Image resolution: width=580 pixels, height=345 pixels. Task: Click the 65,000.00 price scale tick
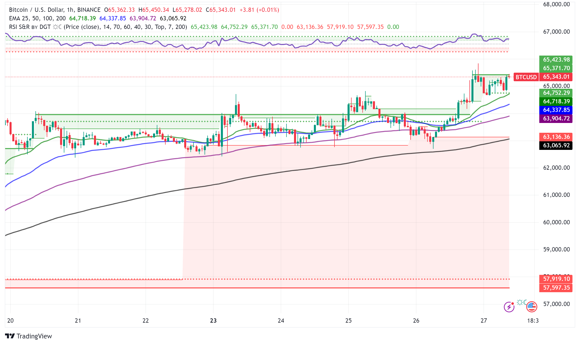click(x=556, y=86)
